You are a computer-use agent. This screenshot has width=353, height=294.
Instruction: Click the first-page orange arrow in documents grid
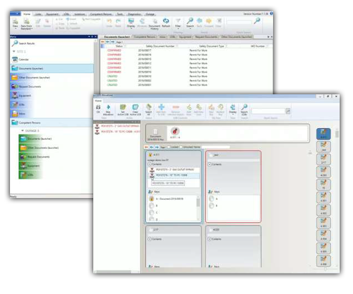coord(103,42)
